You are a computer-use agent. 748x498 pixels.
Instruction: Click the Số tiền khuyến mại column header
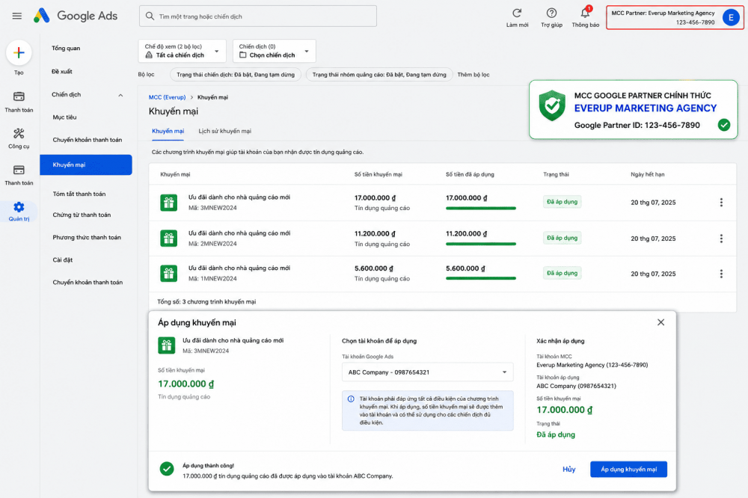point(378,174)
